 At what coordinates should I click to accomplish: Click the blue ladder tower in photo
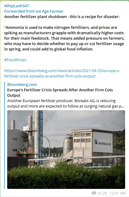[x=40, y=138]
